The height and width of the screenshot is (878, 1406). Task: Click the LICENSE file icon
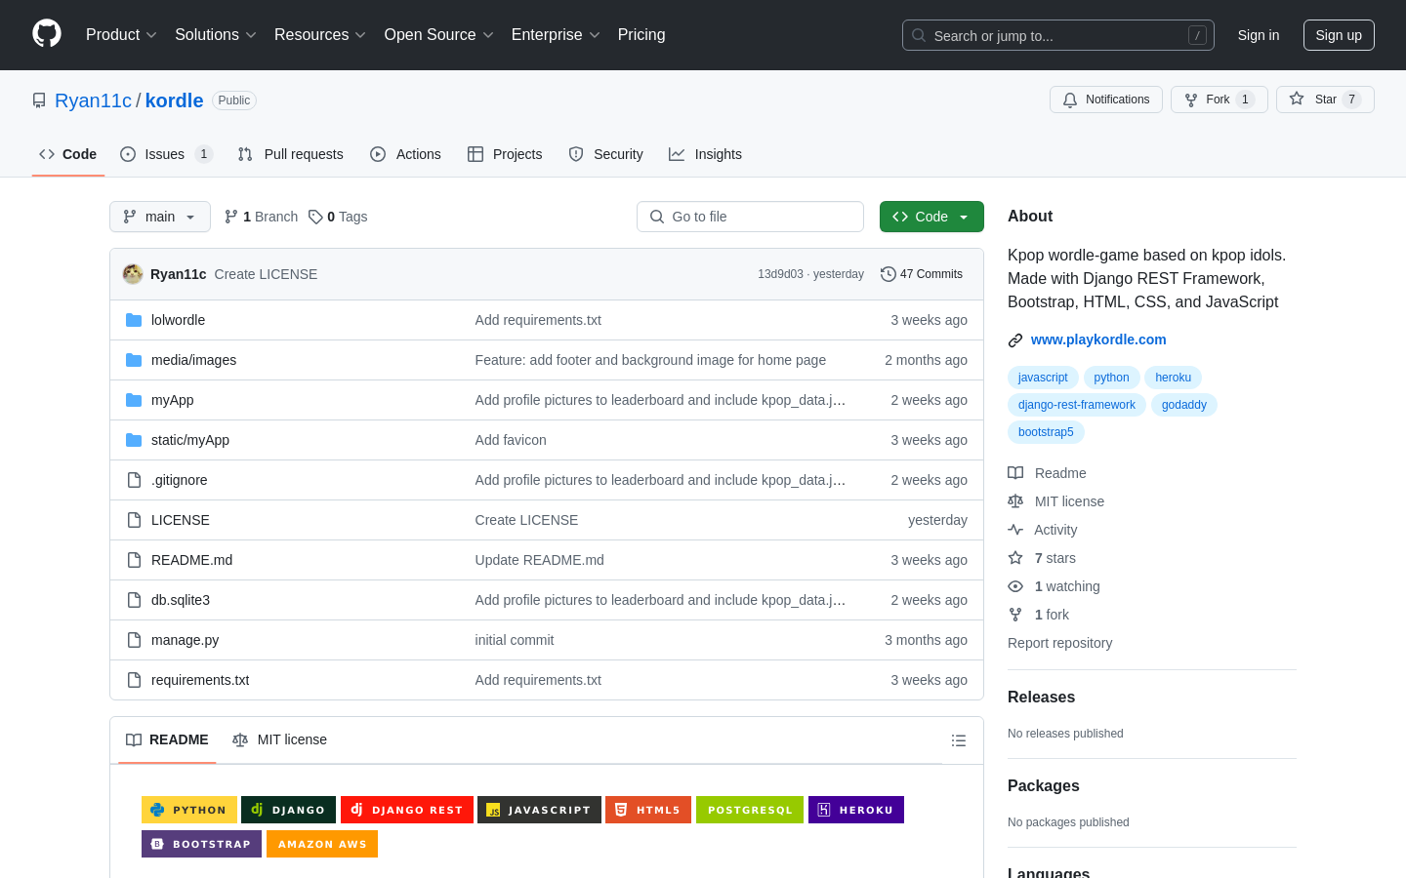click(134, 520)
